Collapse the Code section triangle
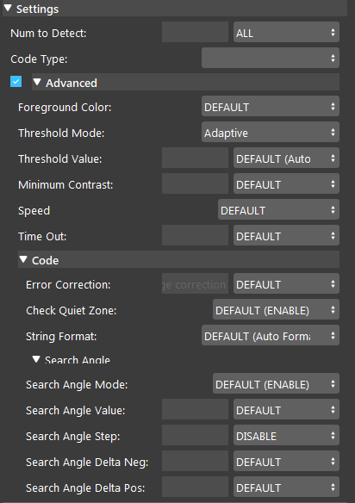This screenshot has width=355, height=503. point(23,259)
